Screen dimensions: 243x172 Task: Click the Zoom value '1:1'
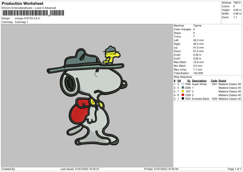pos(235,17)
